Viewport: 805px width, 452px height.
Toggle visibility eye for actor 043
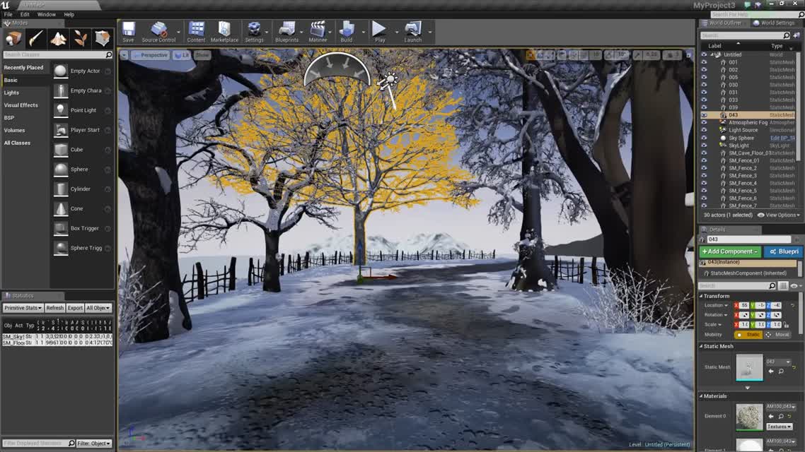(704, 115)
